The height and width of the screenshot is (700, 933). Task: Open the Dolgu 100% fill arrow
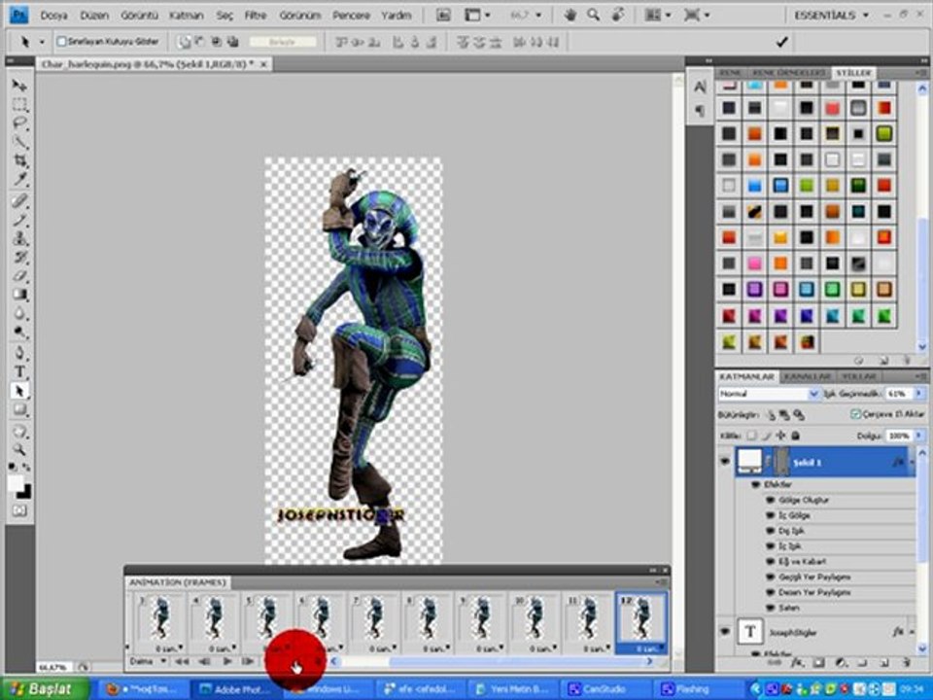pyautogui.click(x=919, y=436)
